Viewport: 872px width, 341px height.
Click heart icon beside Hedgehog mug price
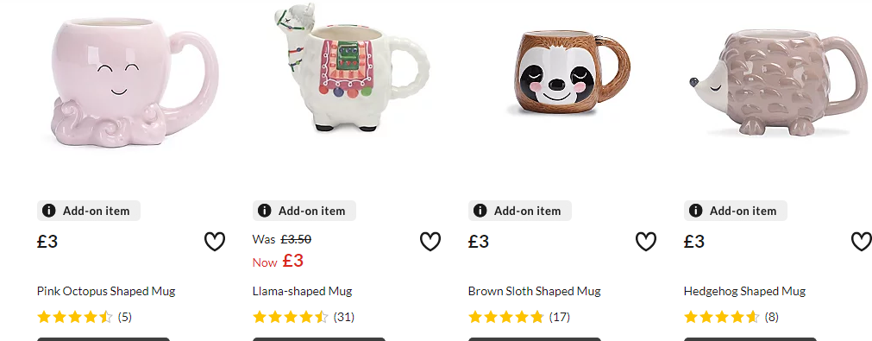pos(862,242)
